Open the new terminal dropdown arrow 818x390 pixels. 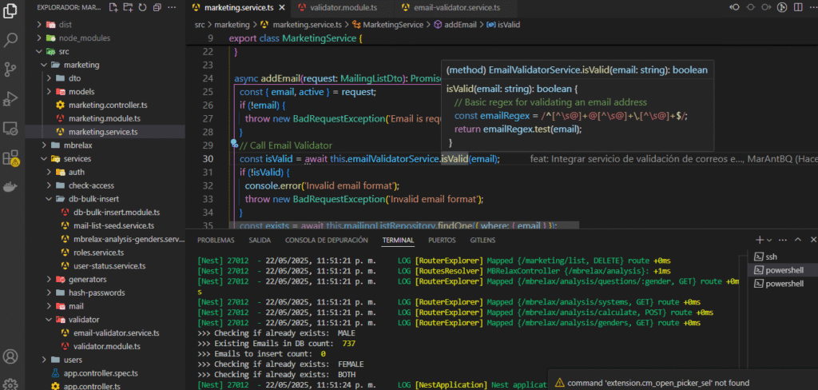tap(769, 240)
